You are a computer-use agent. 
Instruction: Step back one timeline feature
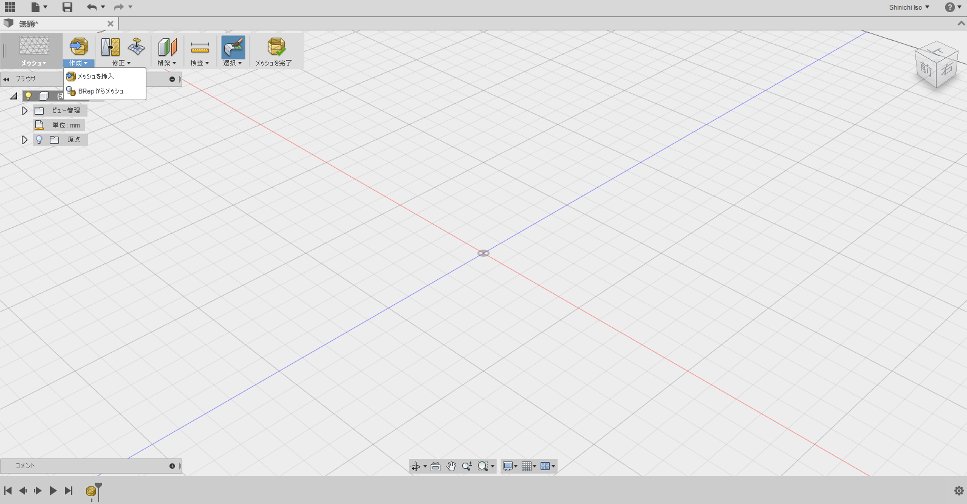[x=22, y=491]
